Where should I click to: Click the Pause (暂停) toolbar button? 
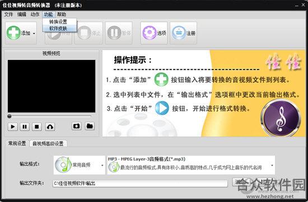click(119, 33)
